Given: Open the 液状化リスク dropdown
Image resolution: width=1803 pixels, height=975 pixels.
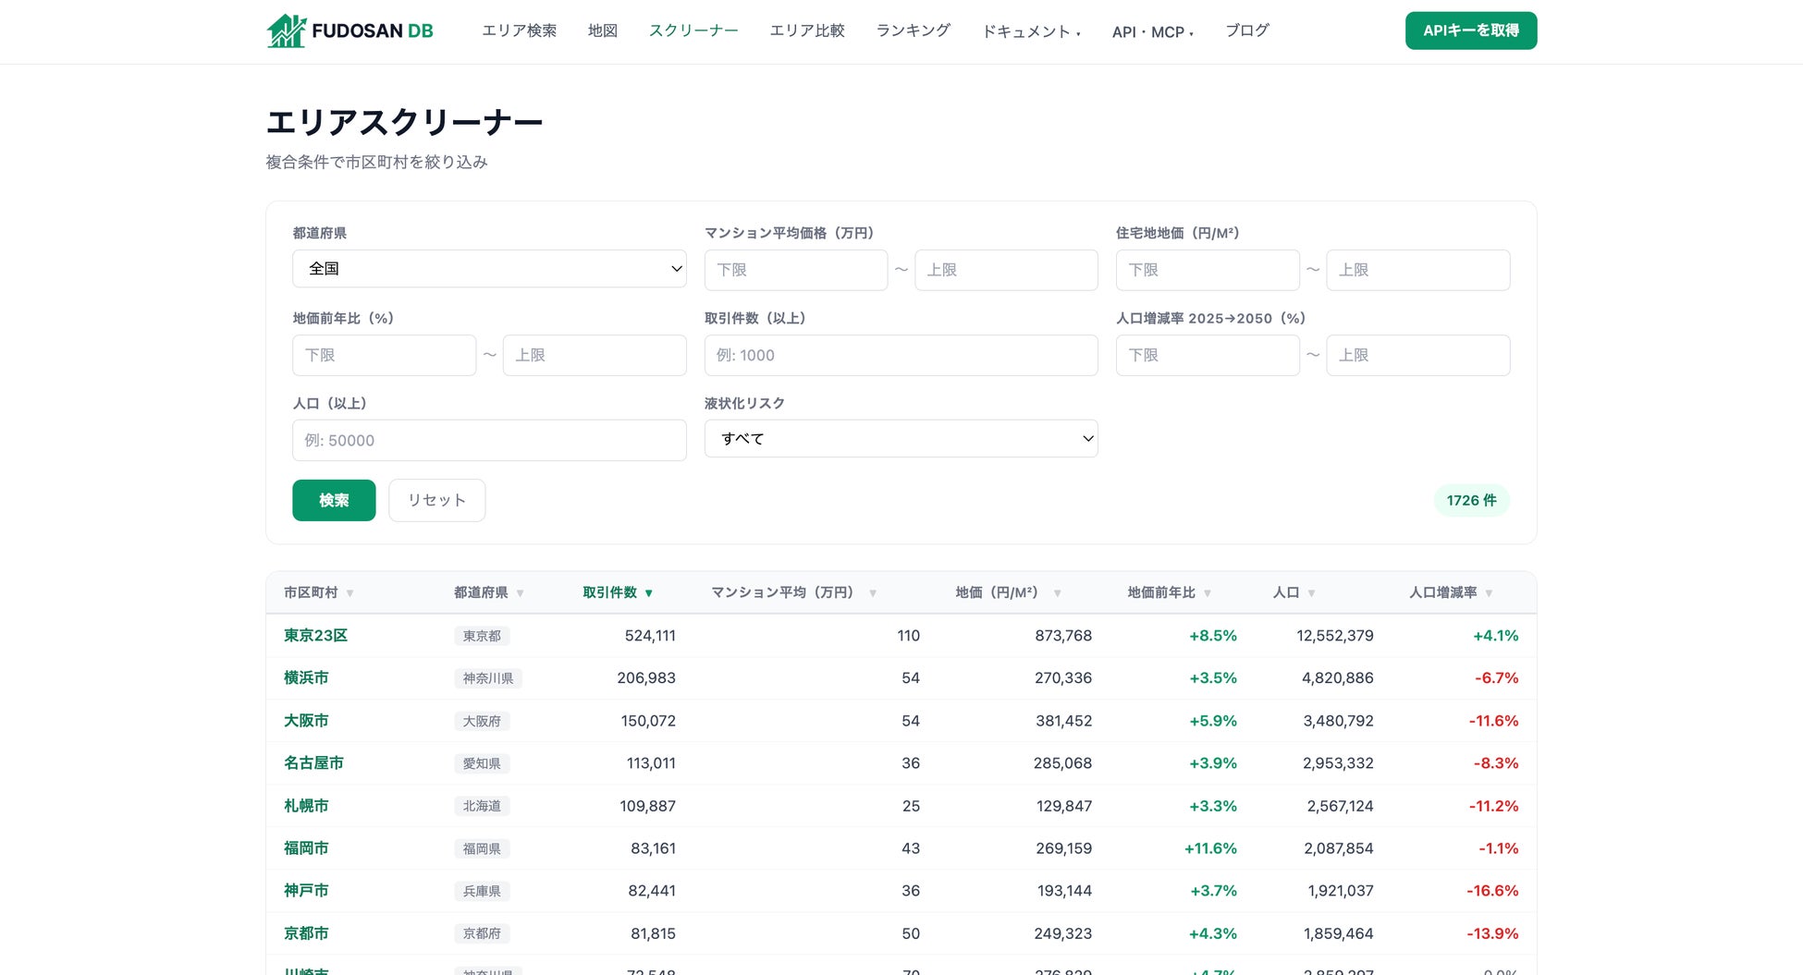Looking at the screenshot, I should (x=901, y=439).
